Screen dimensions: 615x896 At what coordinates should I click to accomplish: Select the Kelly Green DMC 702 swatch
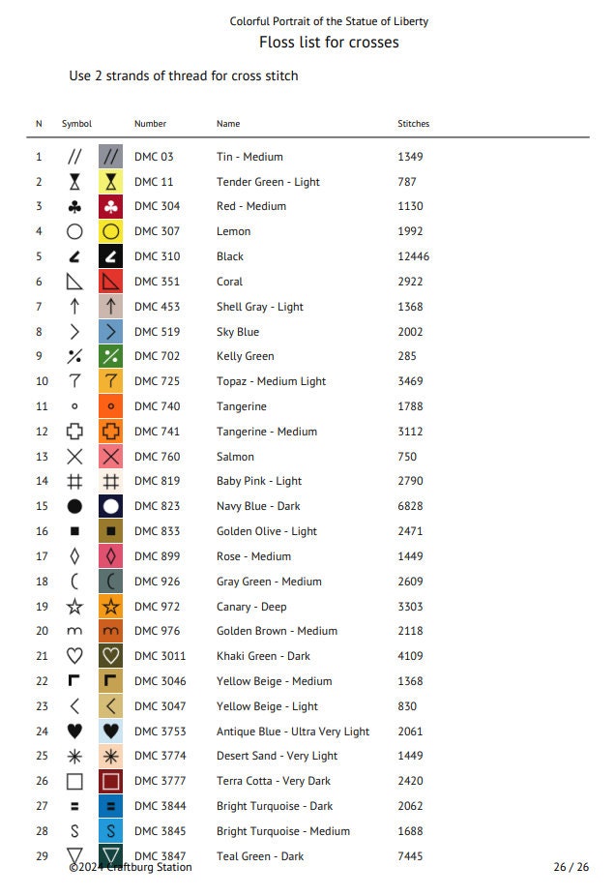(111, 356)
